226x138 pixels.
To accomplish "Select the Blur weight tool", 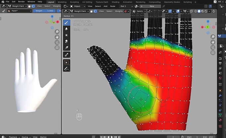I will pyautogui.click(x=66, y=29).
